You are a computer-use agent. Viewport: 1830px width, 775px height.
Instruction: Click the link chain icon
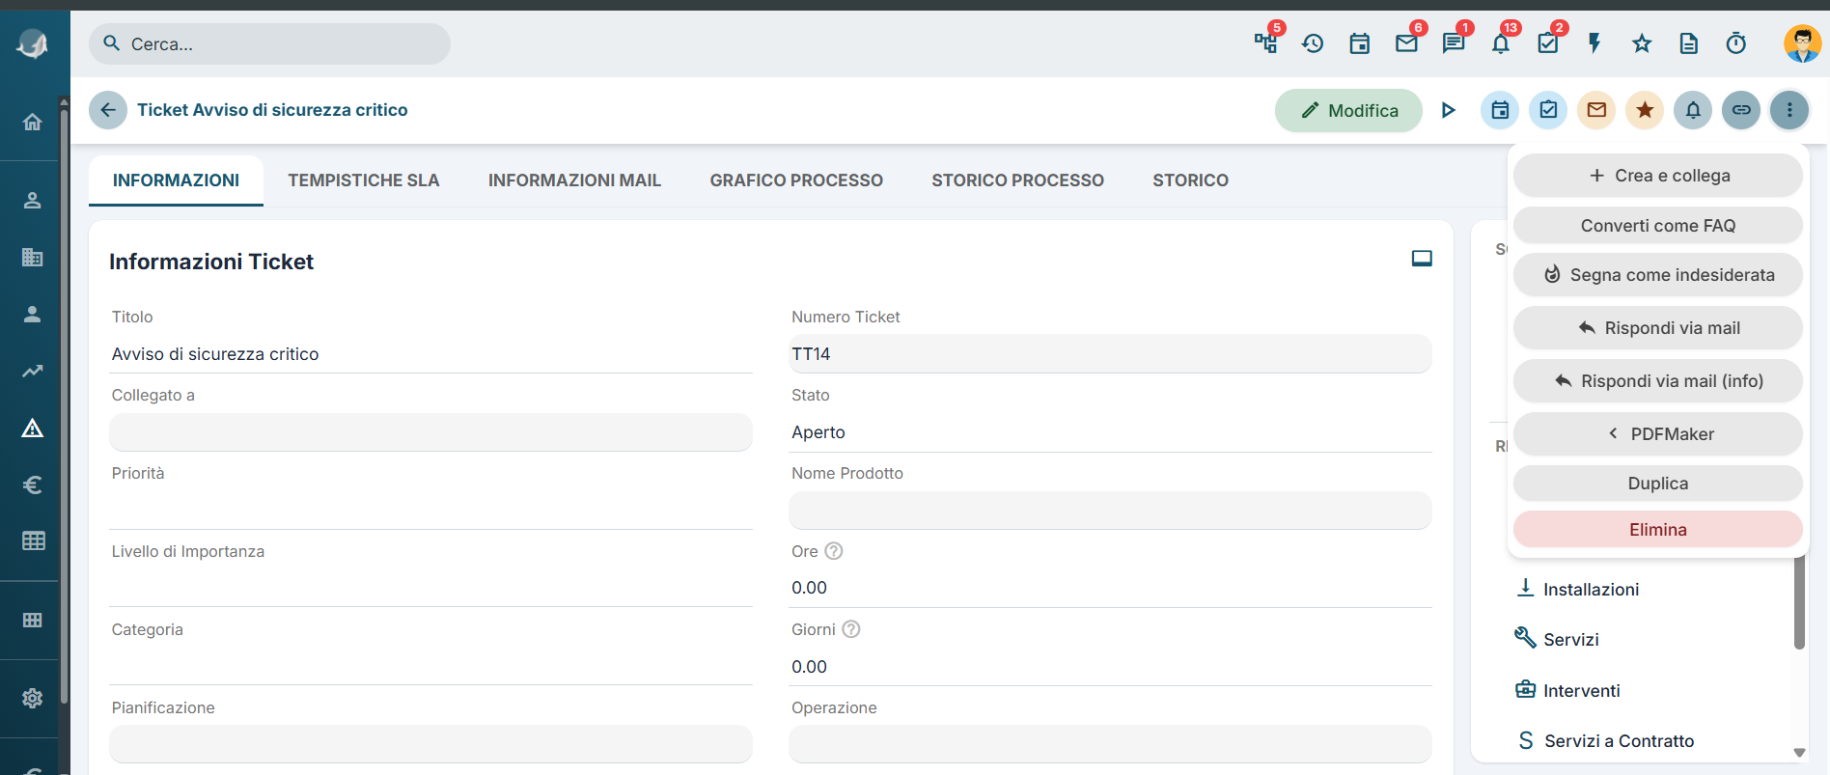1741,110
